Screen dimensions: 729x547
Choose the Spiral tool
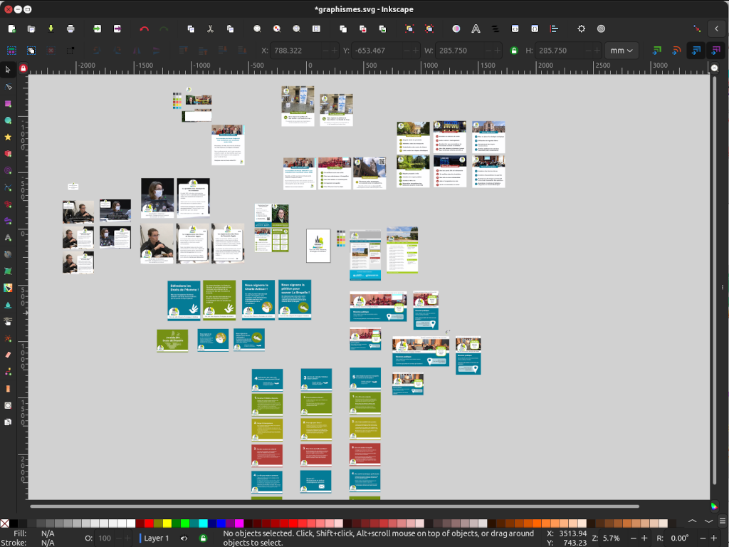click(8, 171)
